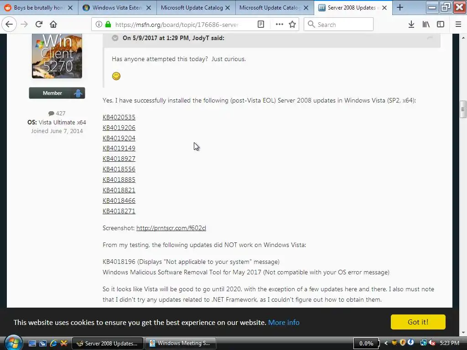Click the msfn.org URL address field

tap(176, 25)
